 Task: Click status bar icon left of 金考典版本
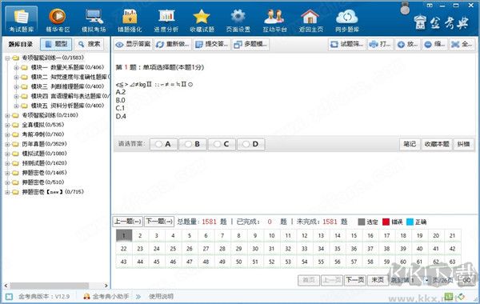coord(9,296)
